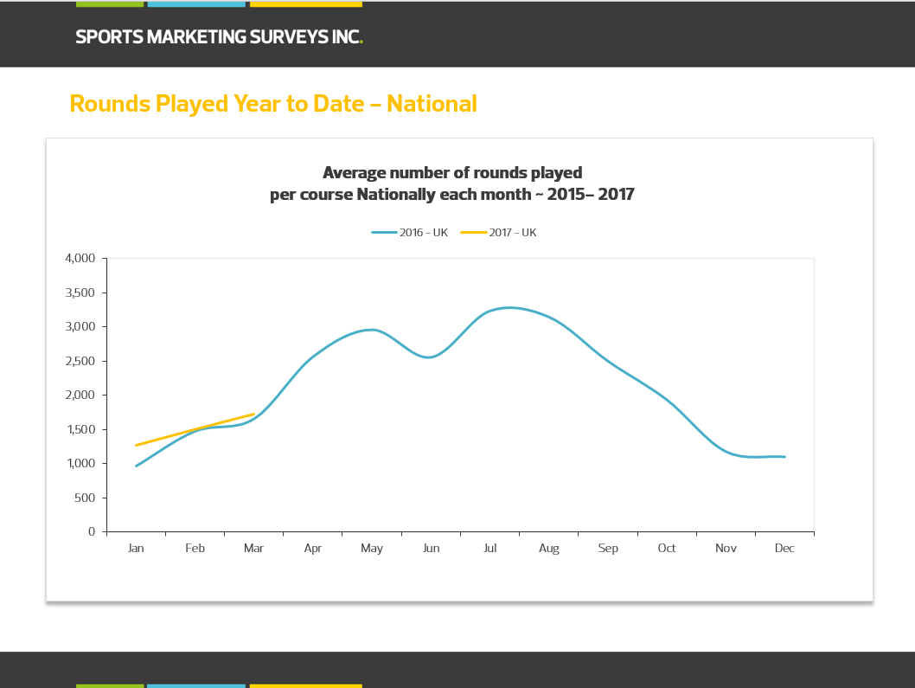Select the 2,500 vertical axis value
This screenshot has width=915, height=688.
tap(80, 361)
